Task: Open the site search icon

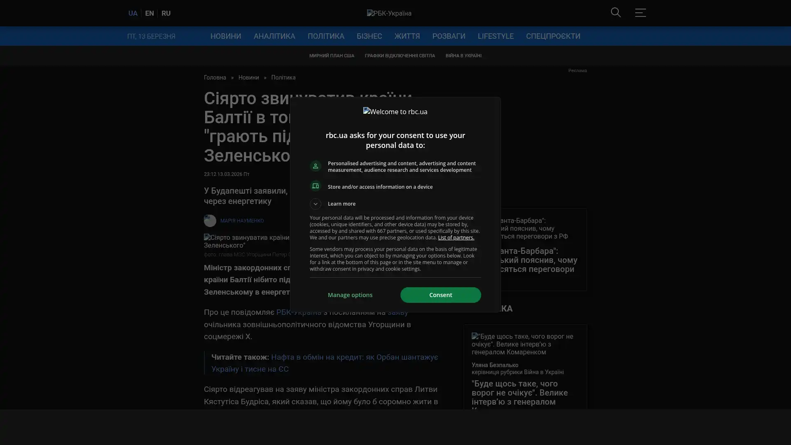Action: 615,13
